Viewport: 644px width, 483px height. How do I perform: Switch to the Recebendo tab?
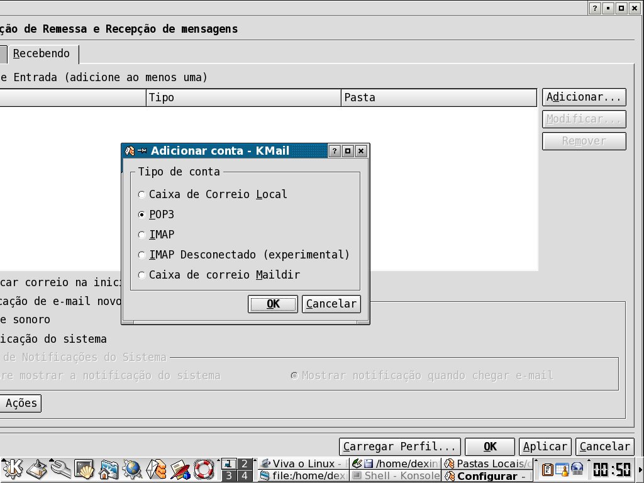coord(43,54)
